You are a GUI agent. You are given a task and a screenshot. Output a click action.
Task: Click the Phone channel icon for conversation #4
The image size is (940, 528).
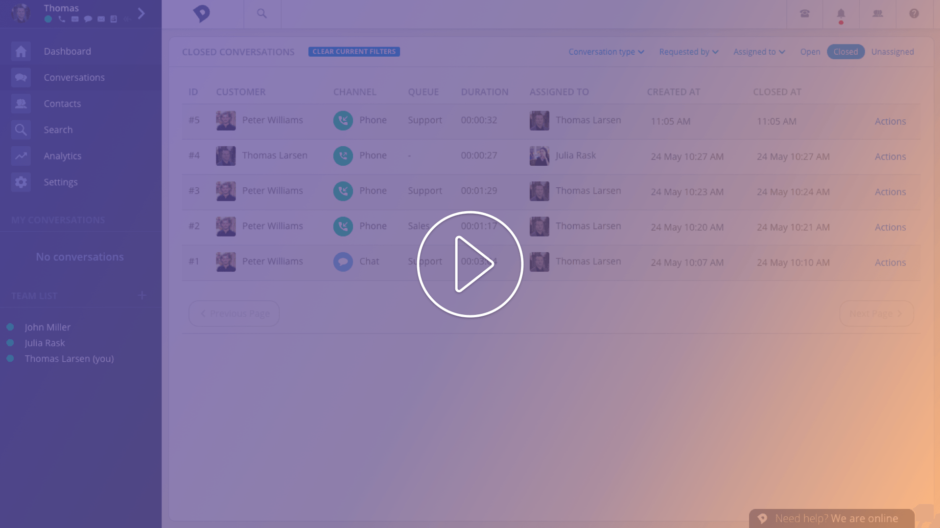click(343, 156)
